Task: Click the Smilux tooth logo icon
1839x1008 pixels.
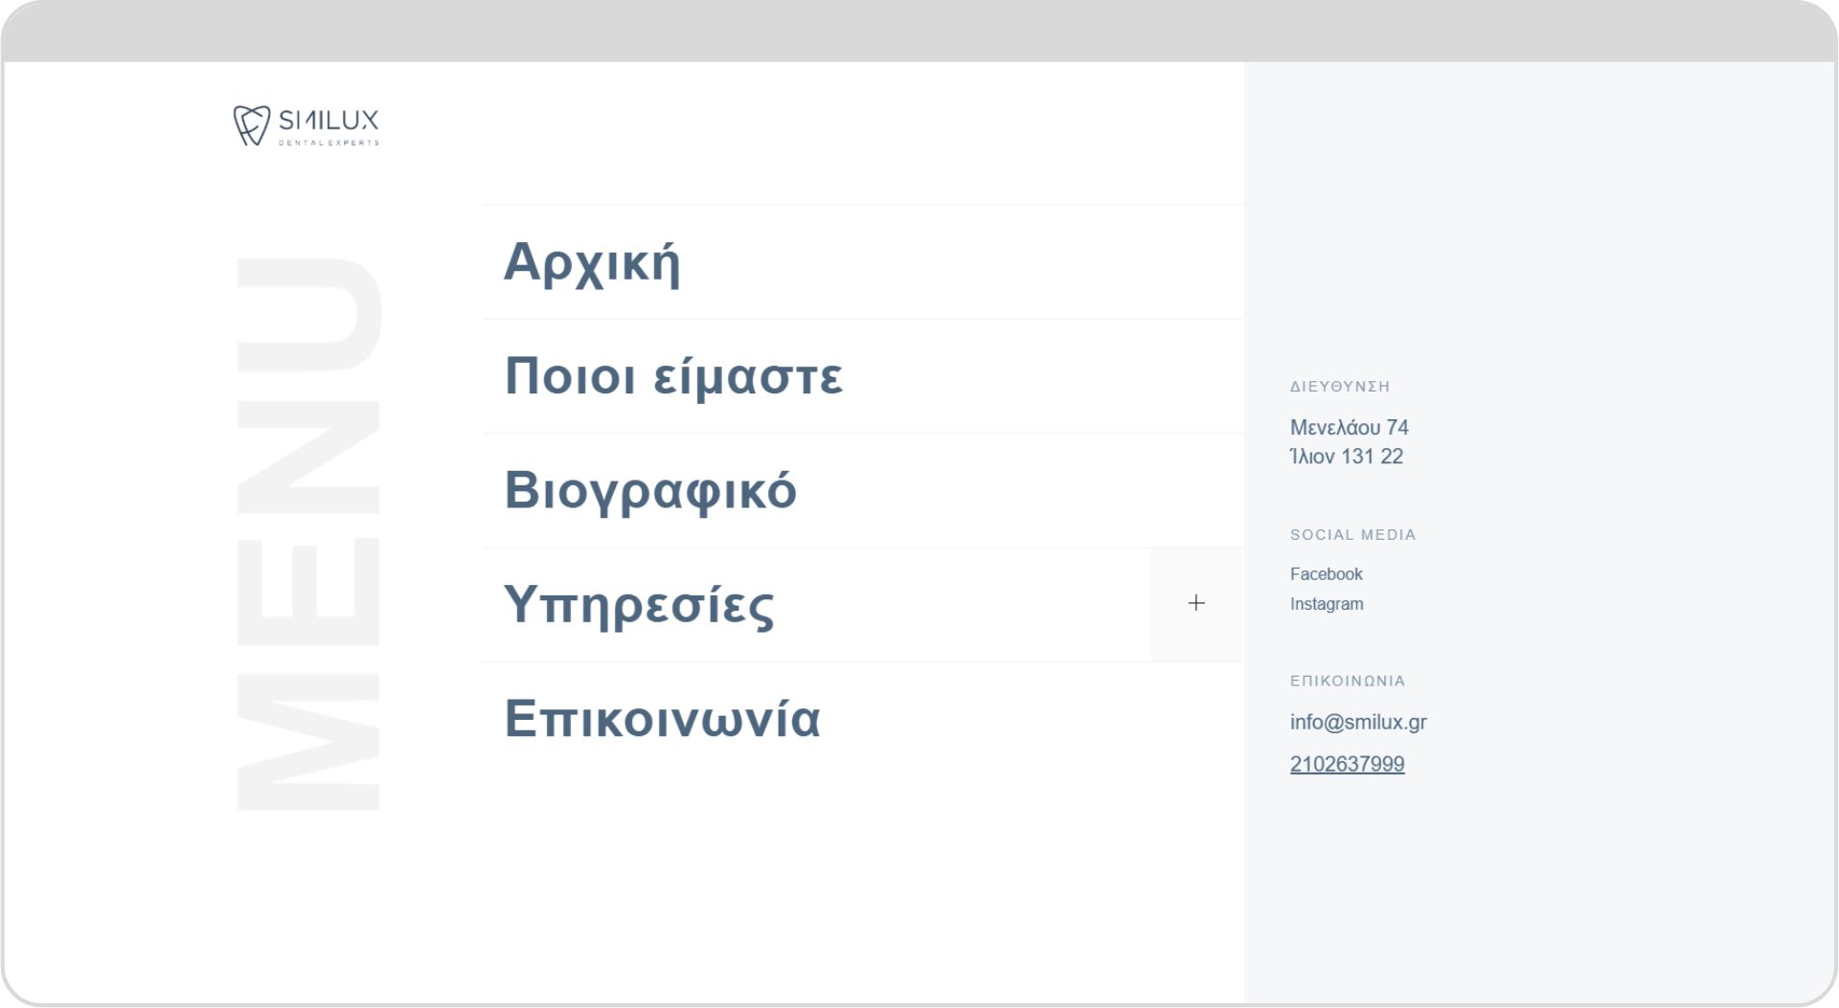Action: pyautogui.click(x=252, y=125)
